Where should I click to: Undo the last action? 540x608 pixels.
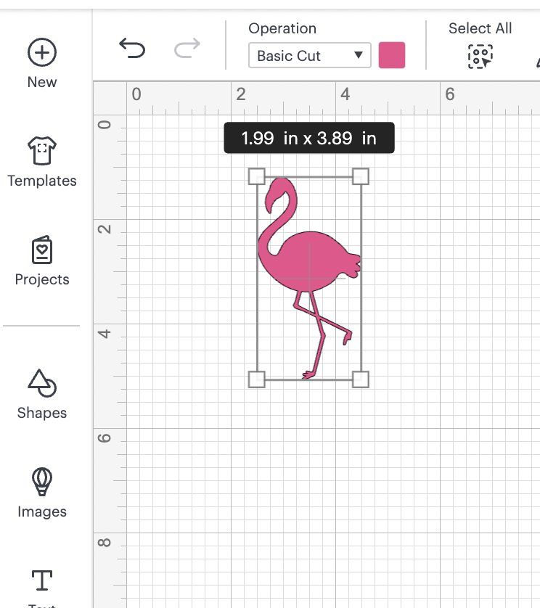point(132,49)
